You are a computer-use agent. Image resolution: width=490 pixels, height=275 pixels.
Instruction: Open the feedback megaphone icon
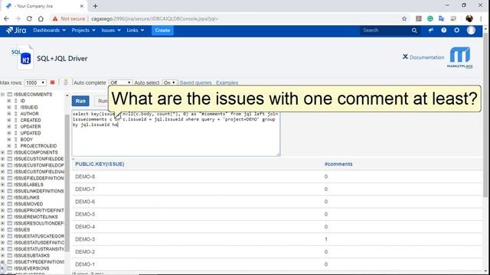tap(431, 31)
